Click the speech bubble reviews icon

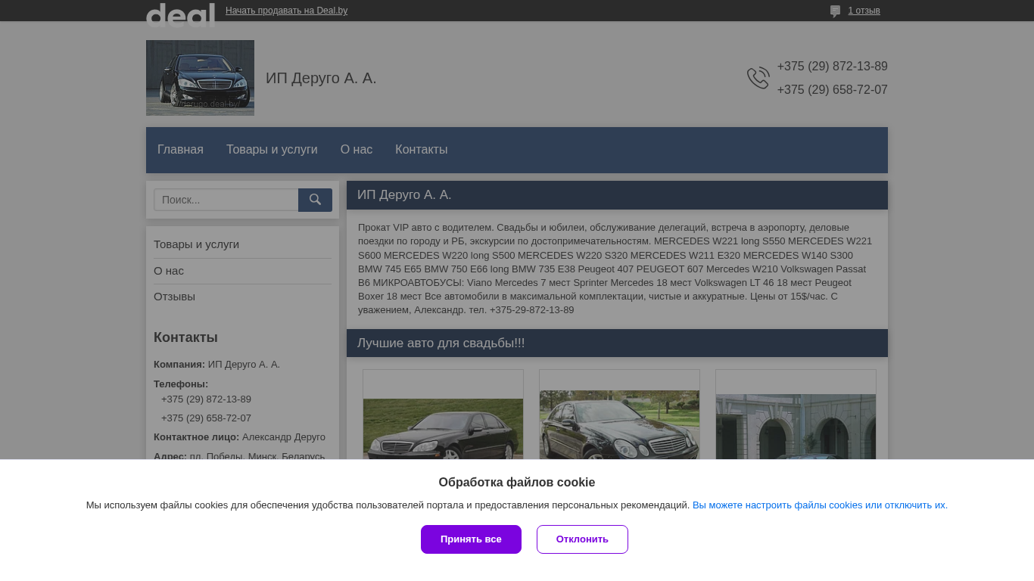(835, 11)
